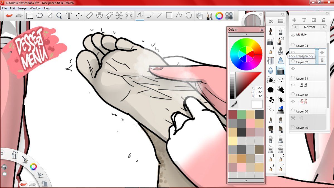334x188 pixels.
Task: Select the Crop tool
Action: pyautogui.click(x=50, y=16)
